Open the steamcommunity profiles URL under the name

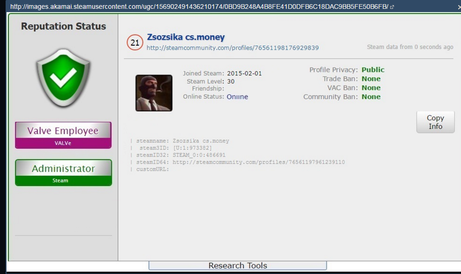click(x=232, y=47)
